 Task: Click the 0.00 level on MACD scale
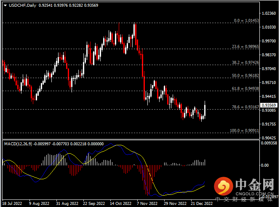265,165
